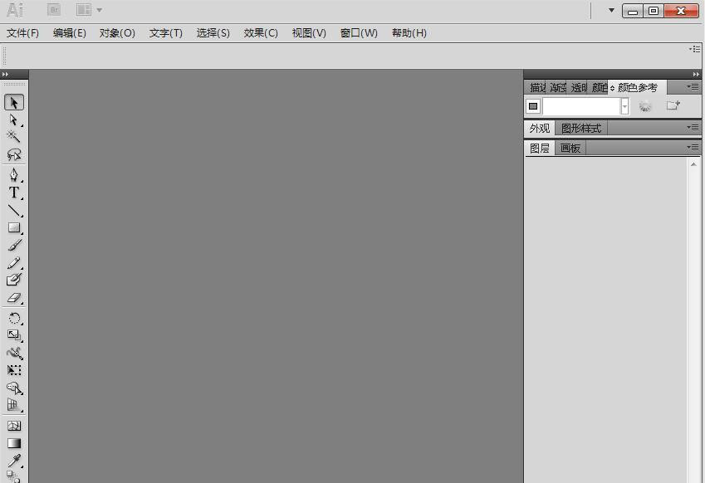Select the Direct Selection tool

(13, 120)
